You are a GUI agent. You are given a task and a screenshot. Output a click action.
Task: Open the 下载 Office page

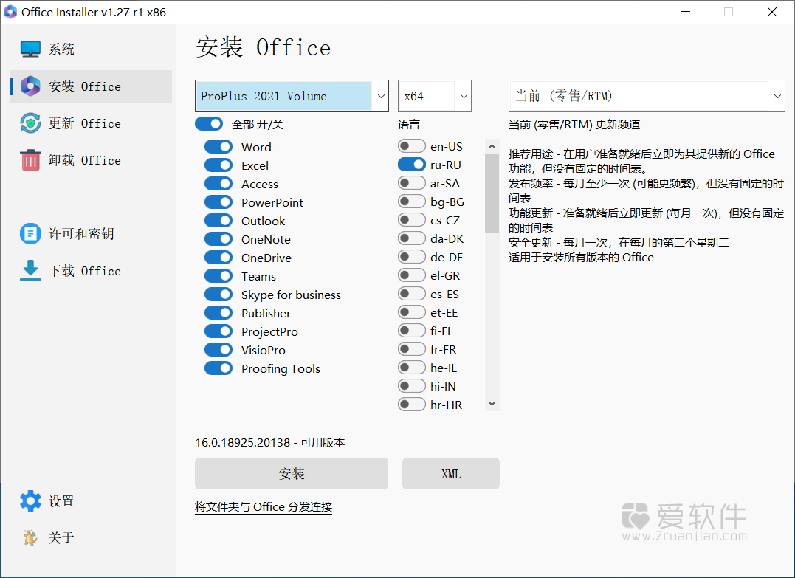[92, 271]
